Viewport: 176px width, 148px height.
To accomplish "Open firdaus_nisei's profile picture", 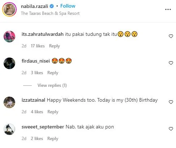I will 9,63.
